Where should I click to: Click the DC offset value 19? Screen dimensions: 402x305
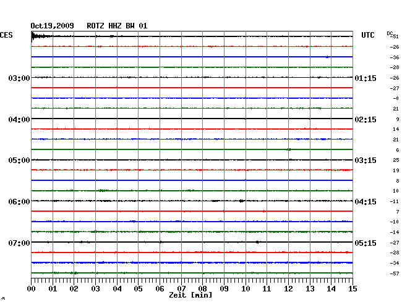396,170
